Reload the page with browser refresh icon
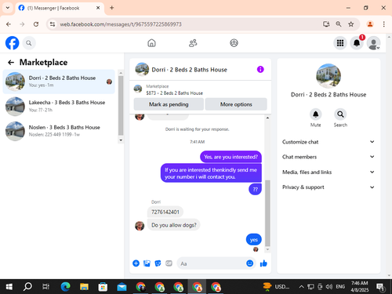The width and height of the screenshot is (392, 294). click(x=36, y=24)
